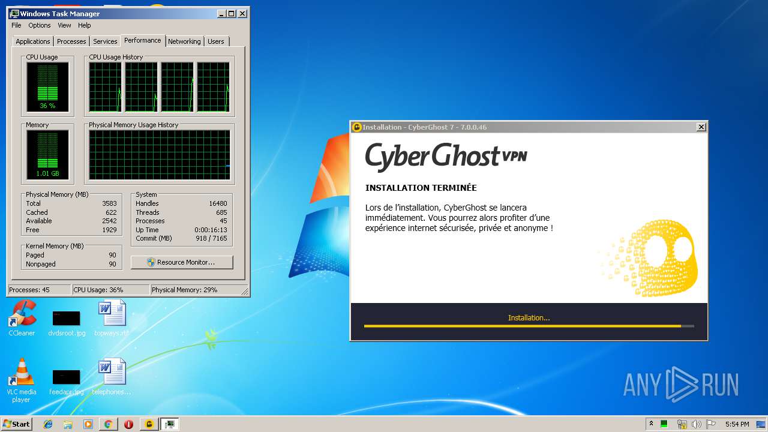Switch to the Networking tab
The image size is (768, 432).
pyautogui.click(x=184, y=41)
